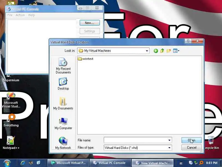Click the orange Everything search tray icon

click(x=201, y=163)
